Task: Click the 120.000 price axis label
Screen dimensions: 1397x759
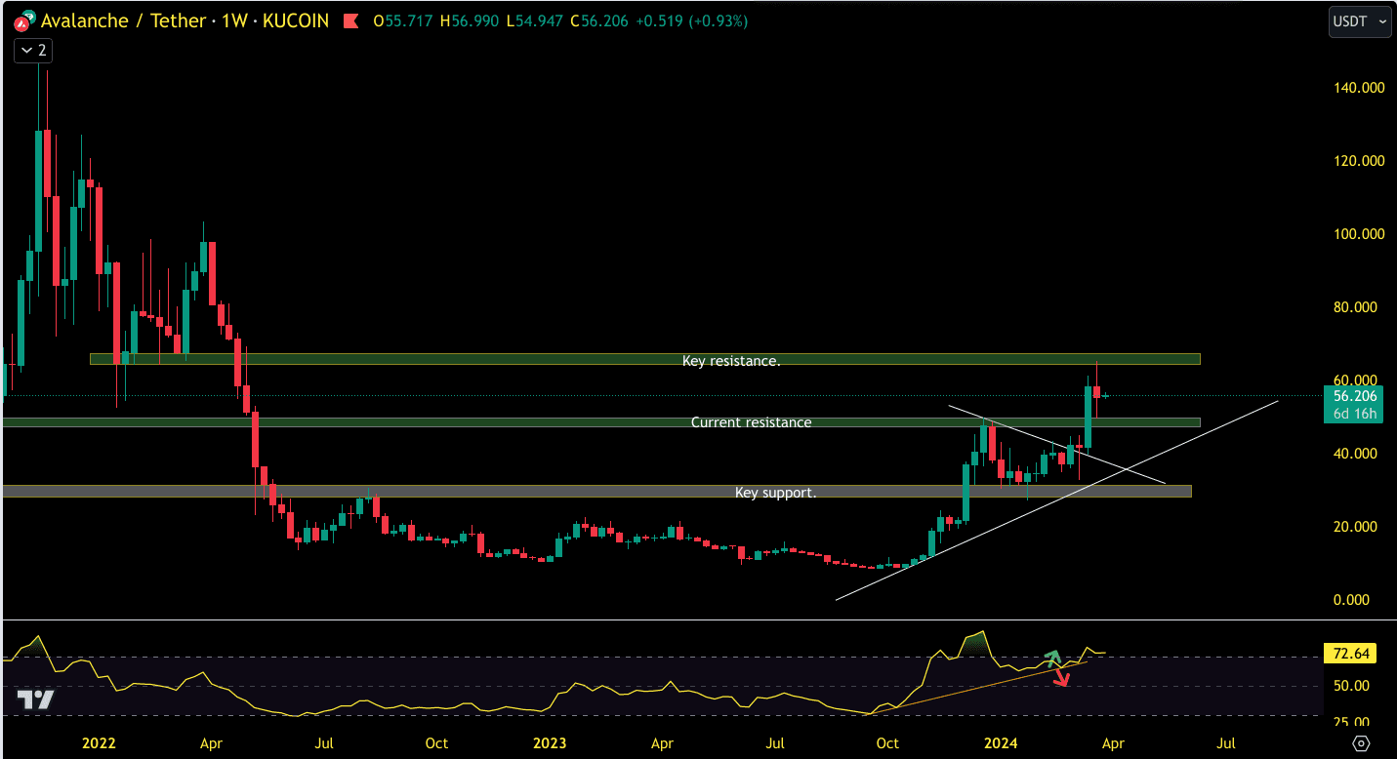Action: pyautogui.click(x=1359, y=161)
